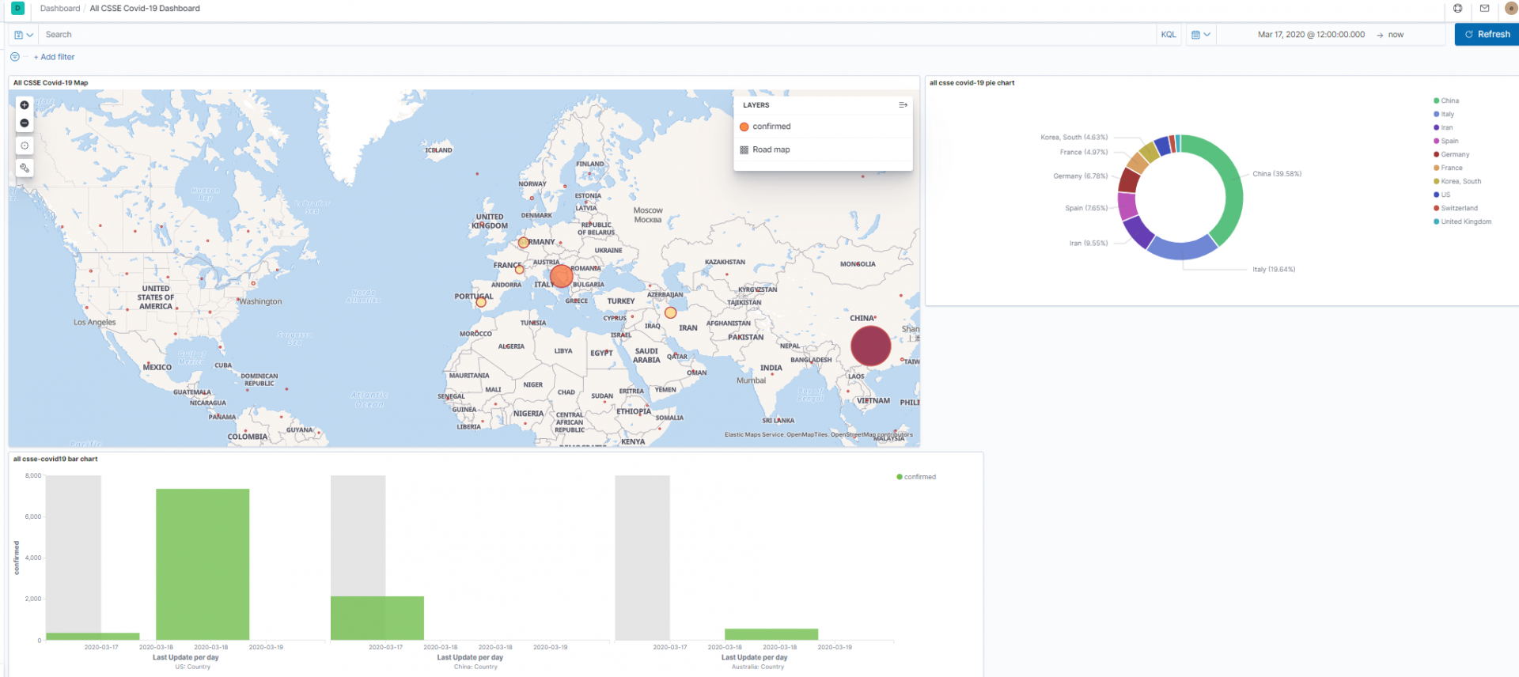1519x677 pixels.
Task: Open the user avatar menu
Action: click(1510, 9)
